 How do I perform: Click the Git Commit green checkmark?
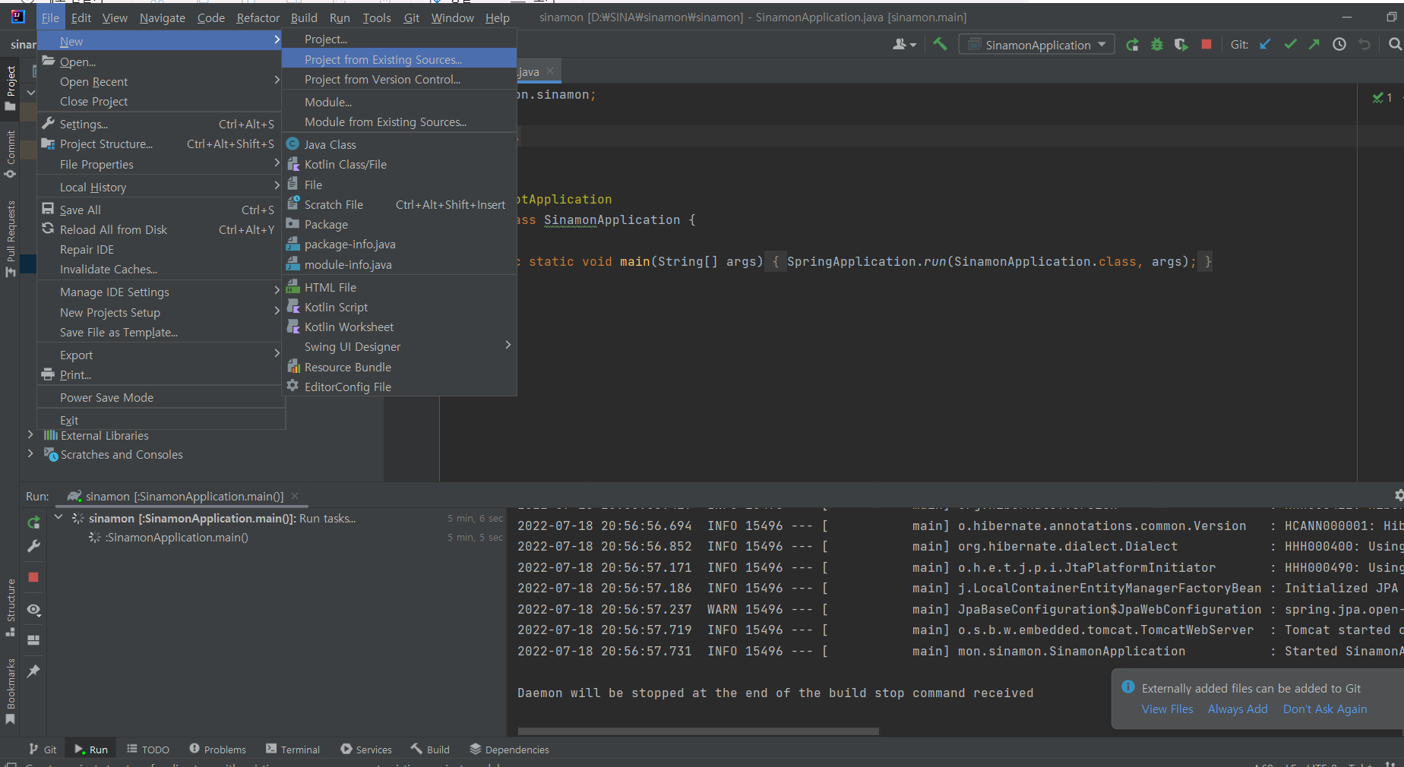tap(1290, 44)
